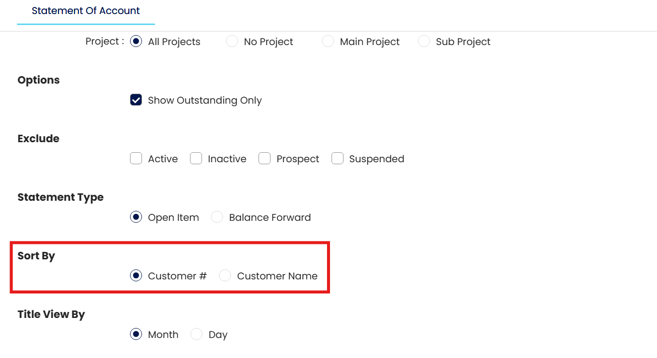Uncheck Show Outstanding Only checkbox
Screen dimensions: 657x358
136,100
